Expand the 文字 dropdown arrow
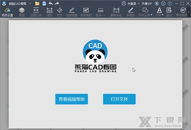This screenshot has width=191, height=130. tap(162, 15)
